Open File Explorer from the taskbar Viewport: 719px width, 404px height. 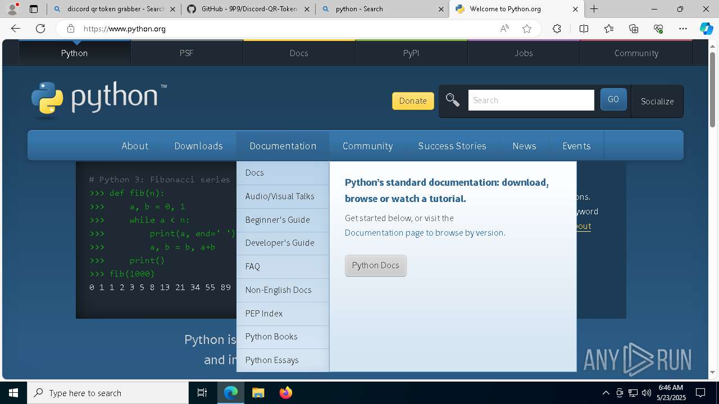[258, 393]
